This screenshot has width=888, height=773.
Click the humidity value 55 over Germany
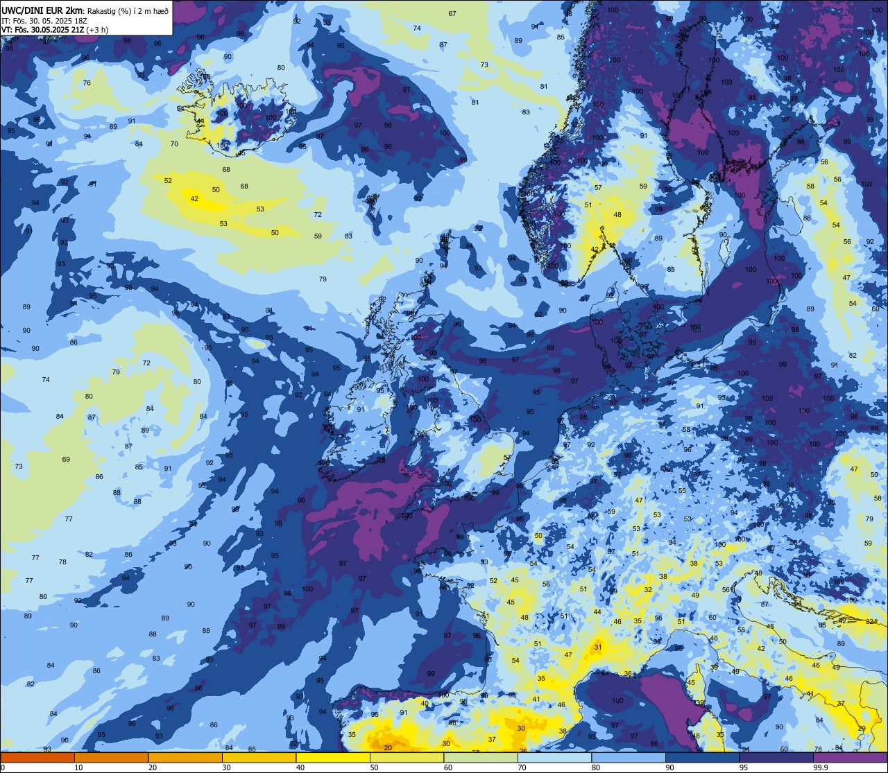click(682, 491)
